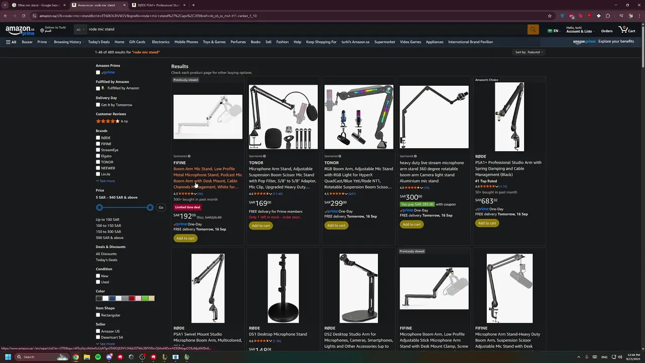Expand See more under Brands
Viewport: 645px width, 363px height.
(105, 180)
